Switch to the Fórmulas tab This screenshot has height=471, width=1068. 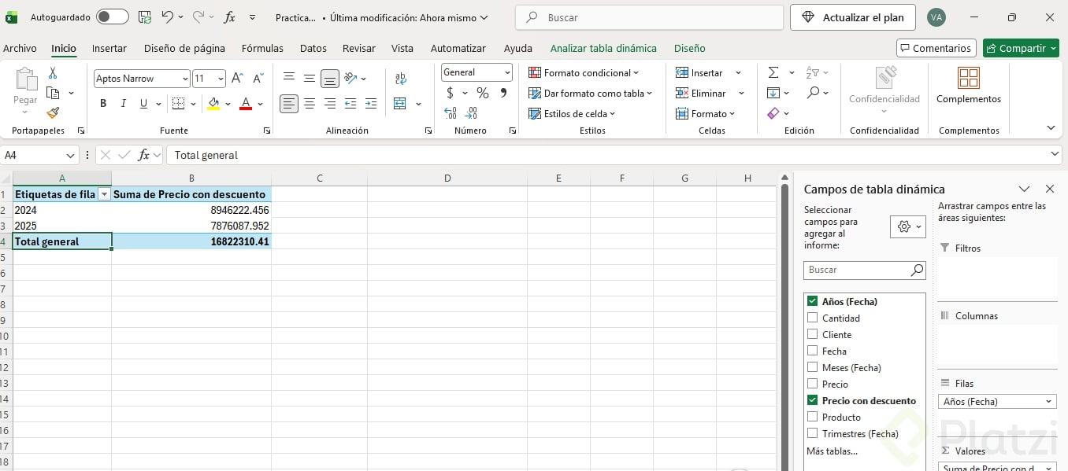[262, 48]
